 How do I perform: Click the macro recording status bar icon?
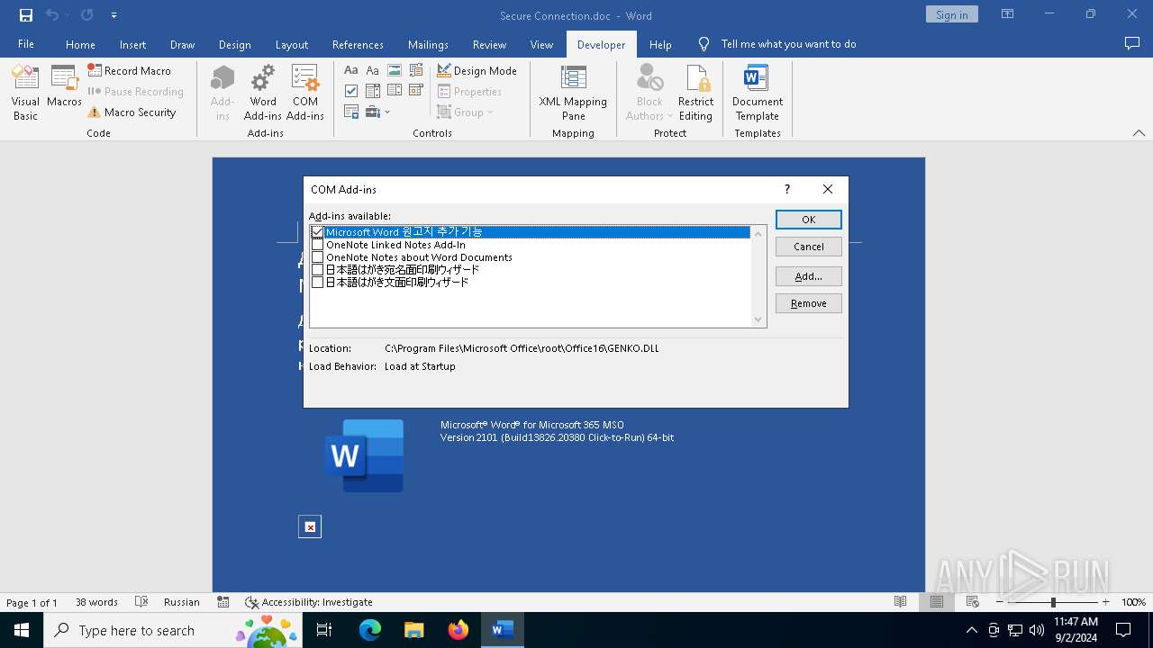[223, 602]
